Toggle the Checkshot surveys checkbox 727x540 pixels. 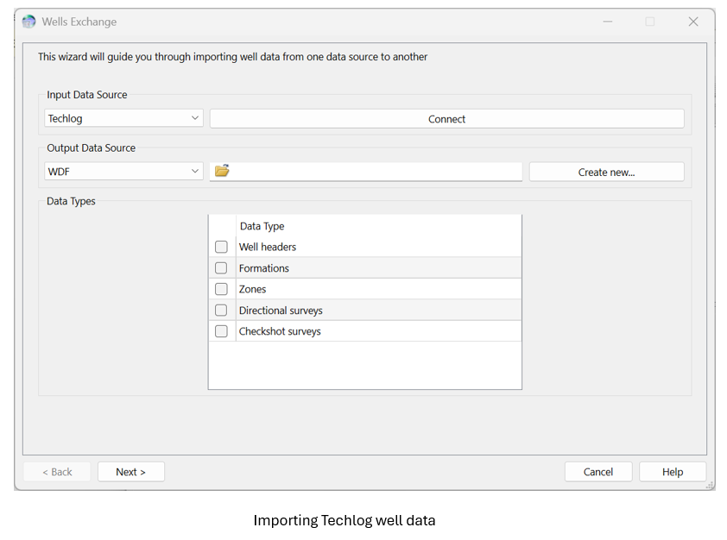pos(221,331)
